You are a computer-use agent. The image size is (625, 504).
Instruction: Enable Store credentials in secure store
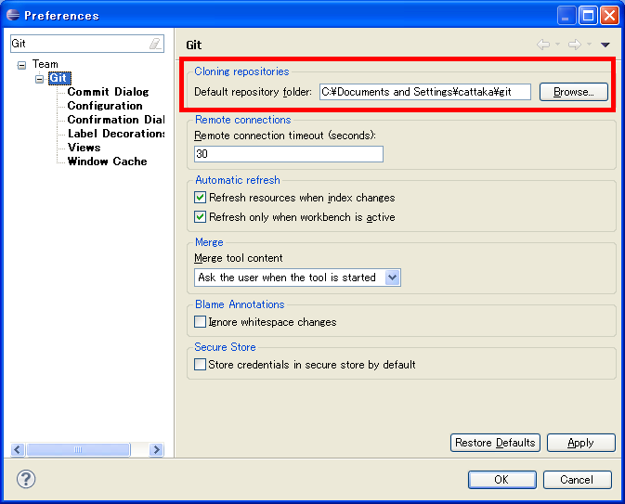point(200,364)
